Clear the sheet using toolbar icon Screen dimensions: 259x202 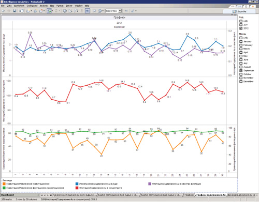click(41, 11)
